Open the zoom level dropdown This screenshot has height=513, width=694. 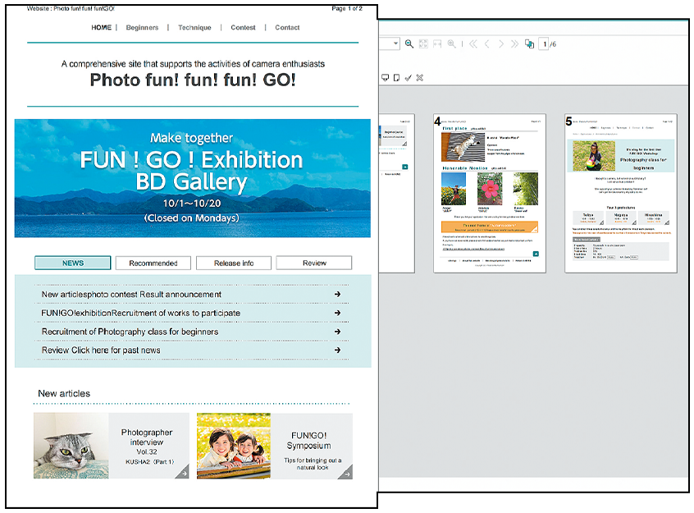395,44
